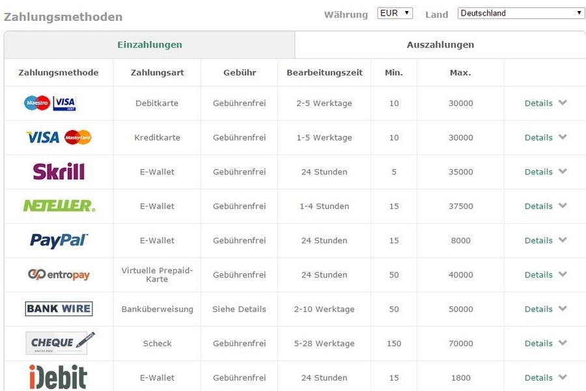Click the 8000 maximum for PayPal
This screenshot has width=586, height=391.
pyautogui.click(x=461, y=241)
